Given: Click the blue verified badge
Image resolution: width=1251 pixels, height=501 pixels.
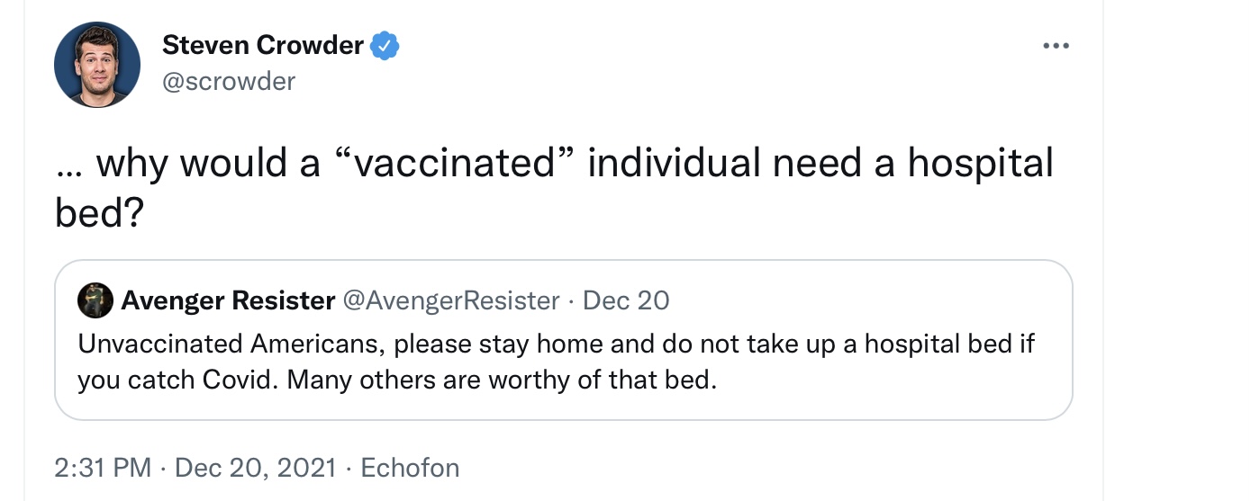Looking at the screenshot, I should coord(385,45).
